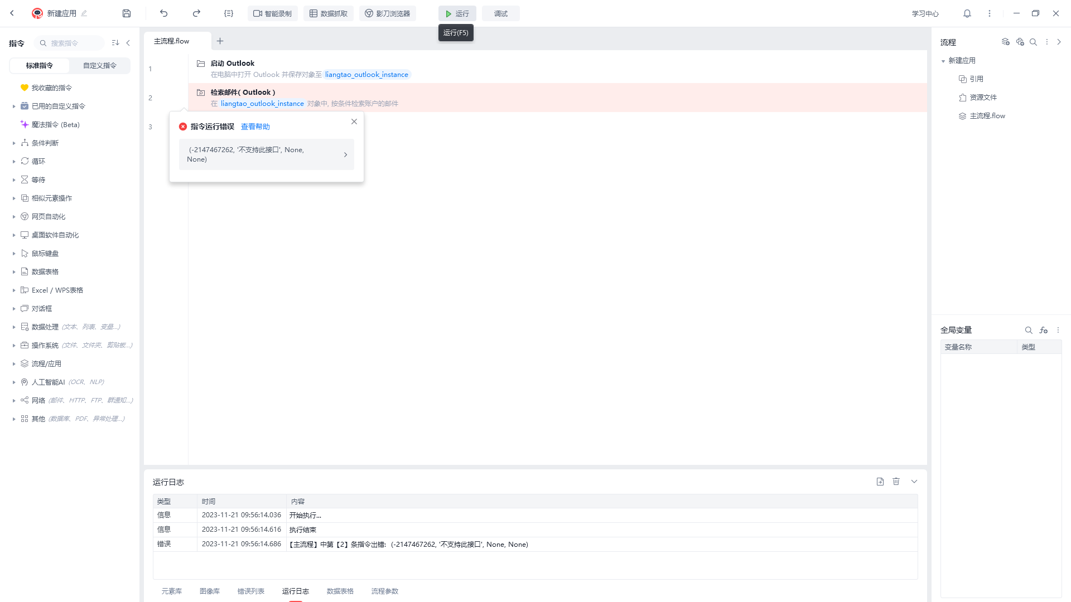
Task: Clear the run log with the trash icon
Action: [896, 482]
